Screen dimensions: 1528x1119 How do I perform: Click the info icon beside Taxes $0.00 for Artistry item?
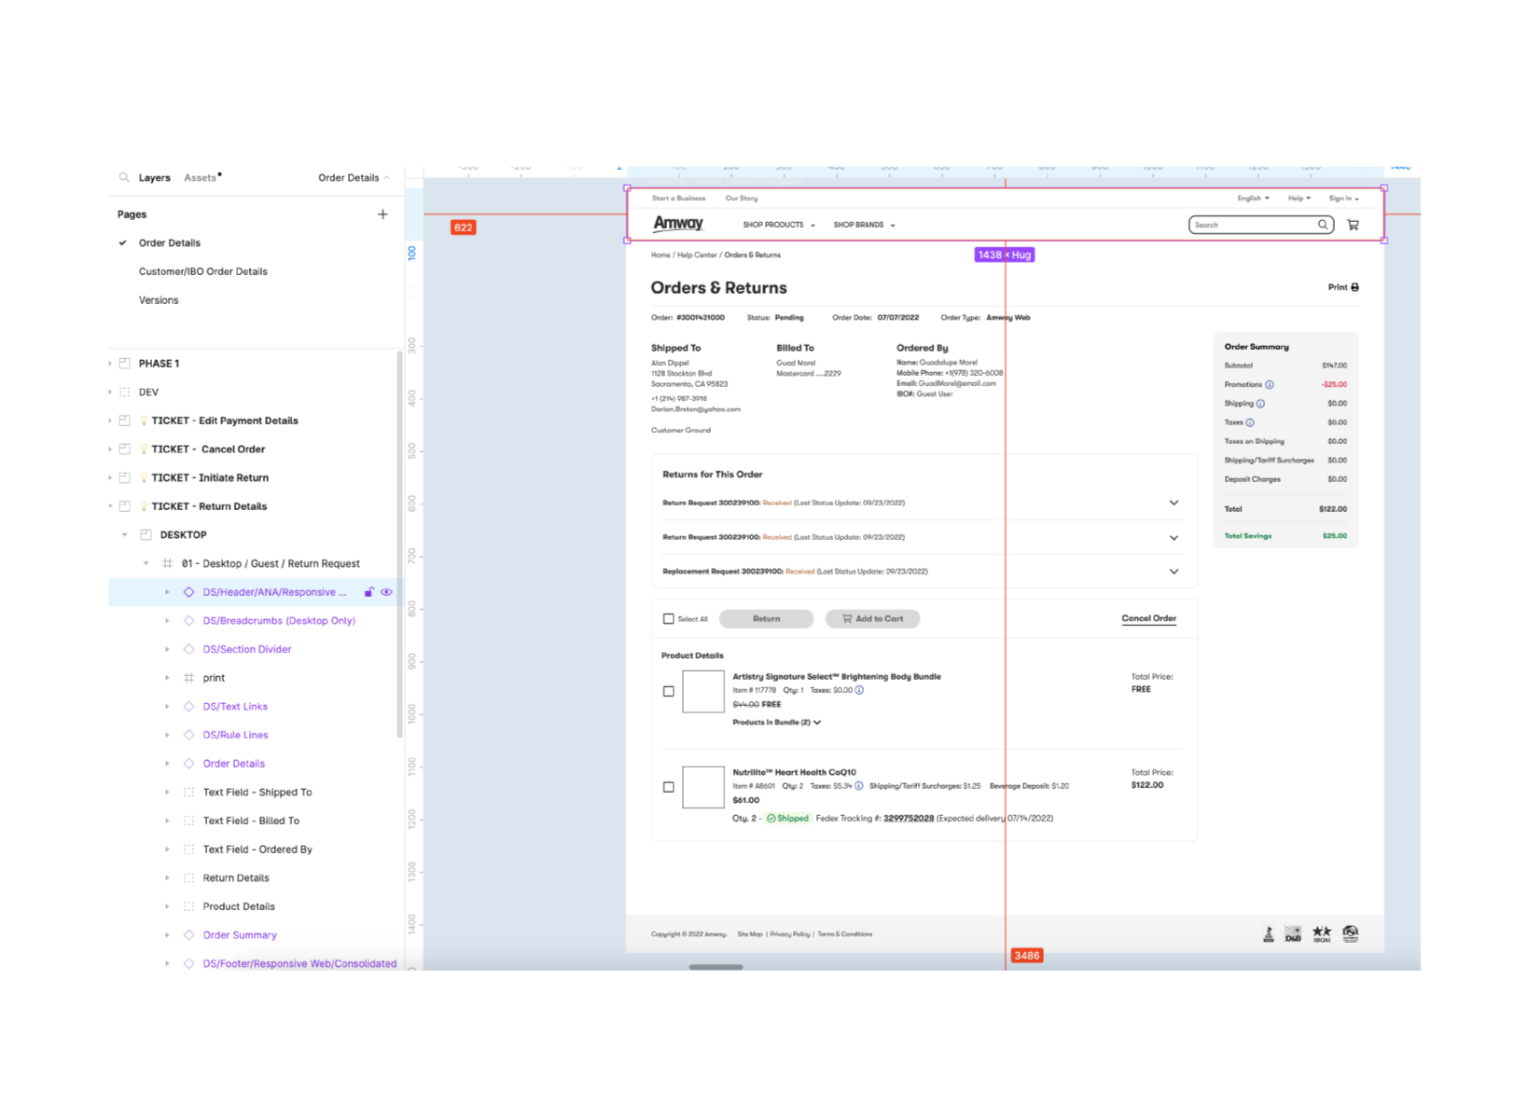[859, 690]
